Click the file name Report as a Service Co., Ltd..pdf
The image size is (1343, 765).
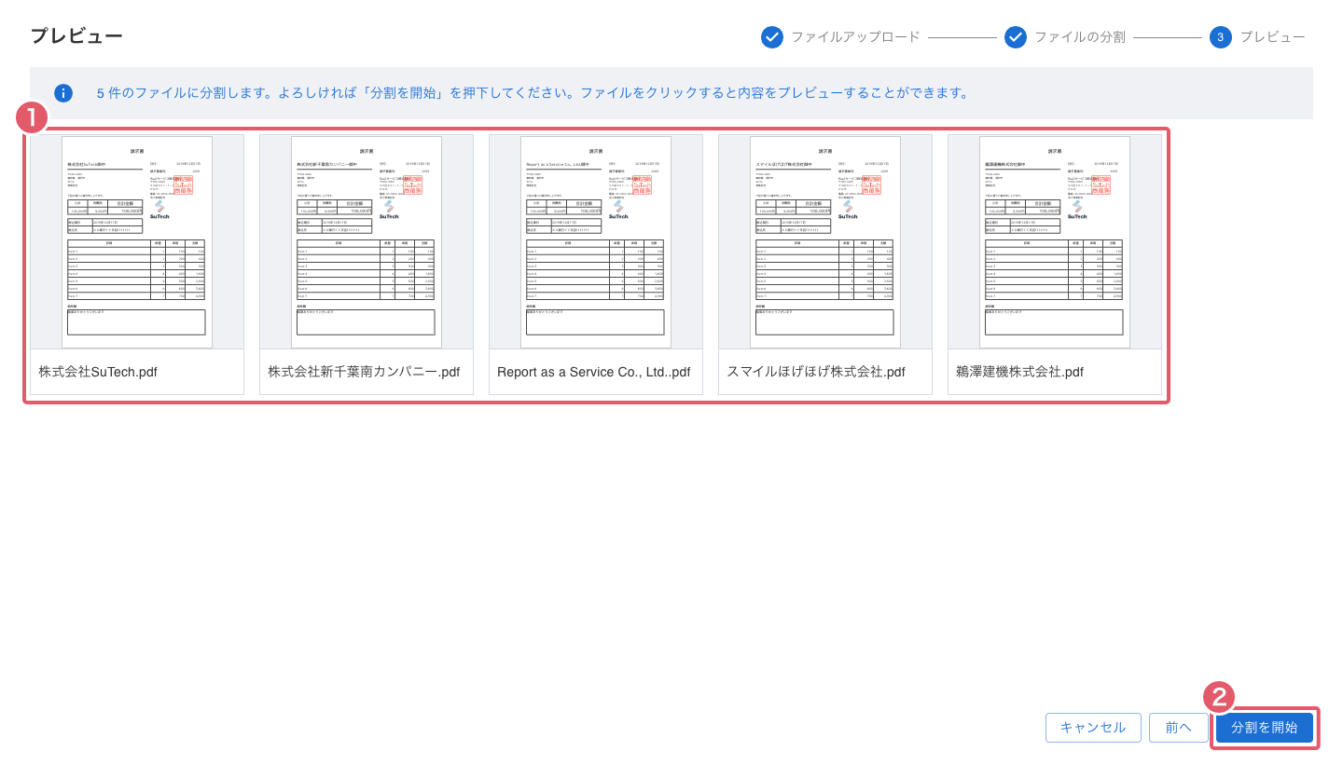(593, 372)
